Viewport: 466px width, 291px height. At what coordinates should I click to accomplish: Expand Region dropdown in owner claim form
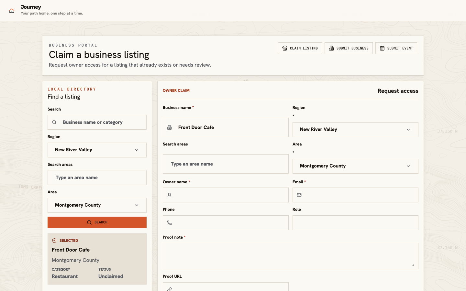(x=355, y=130)
